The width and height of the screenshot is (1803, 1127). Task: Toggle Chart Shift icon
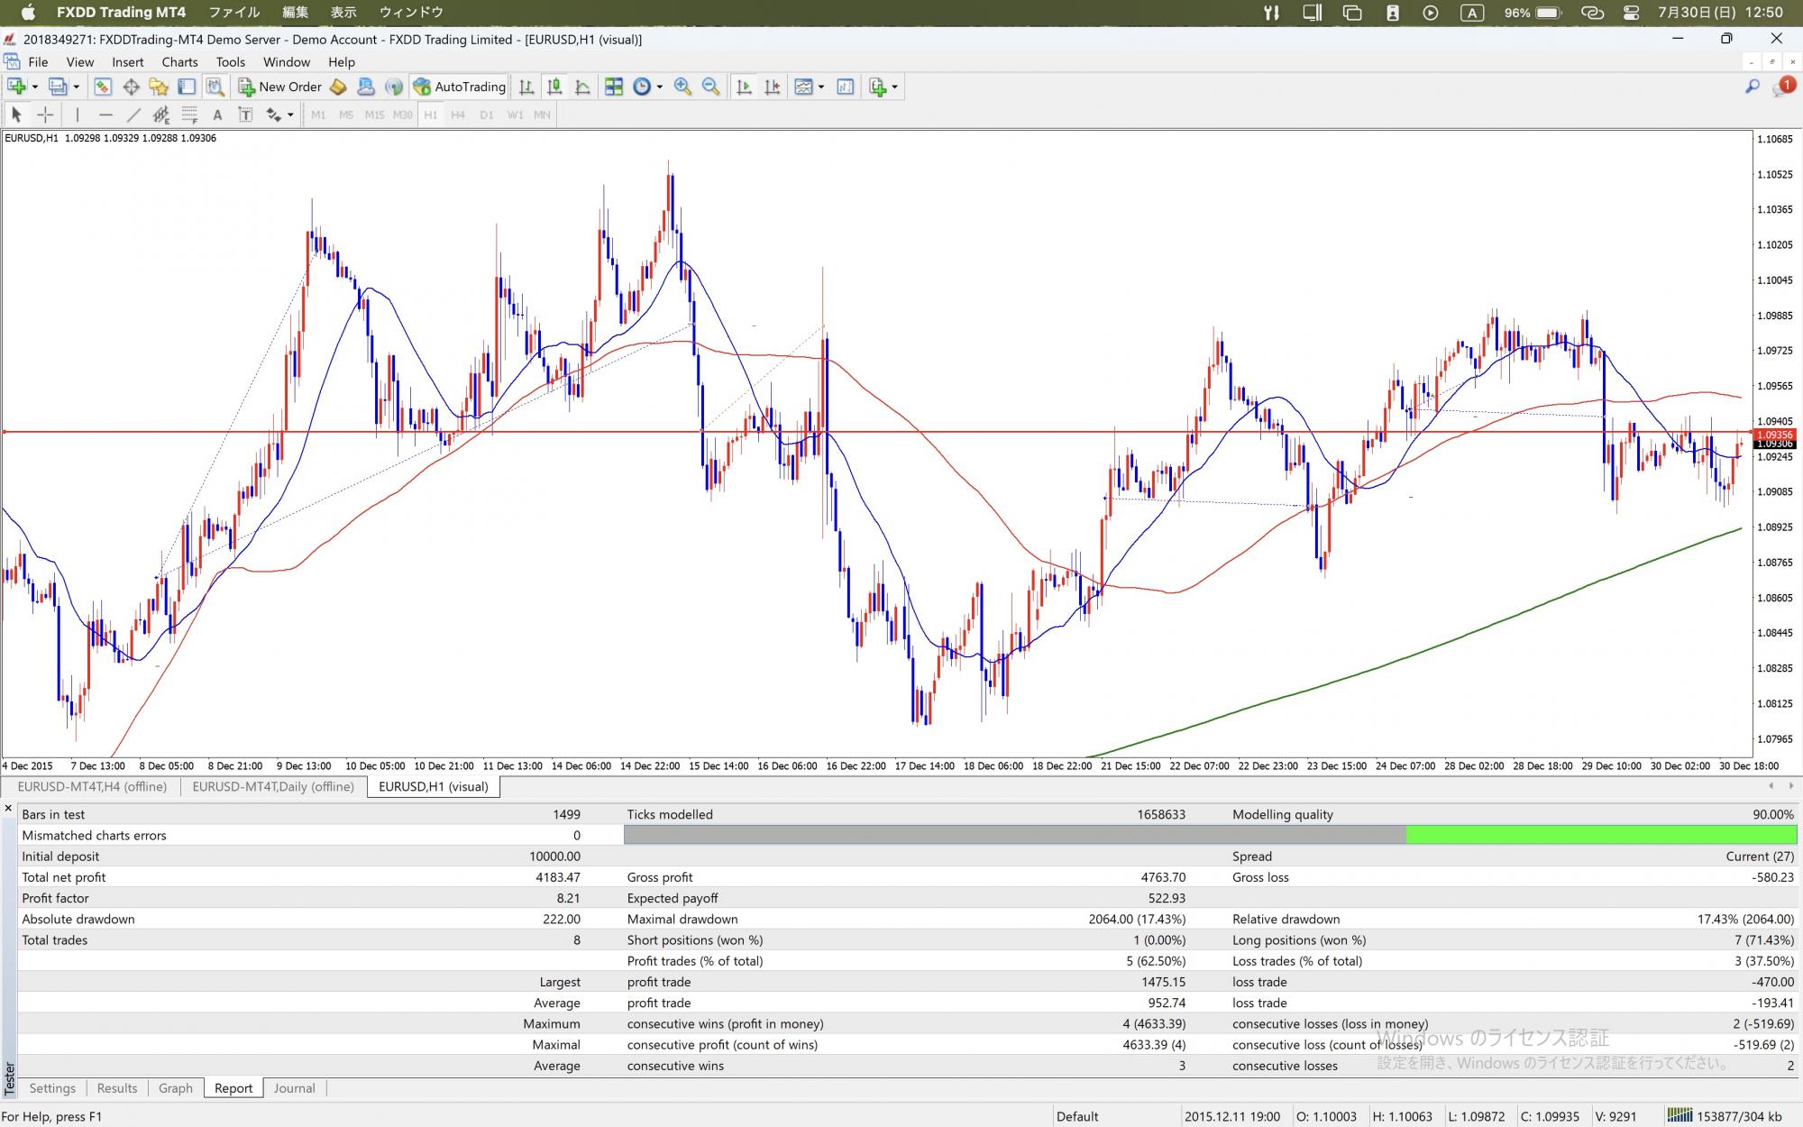pyautogui.click(x=772, y=87)
